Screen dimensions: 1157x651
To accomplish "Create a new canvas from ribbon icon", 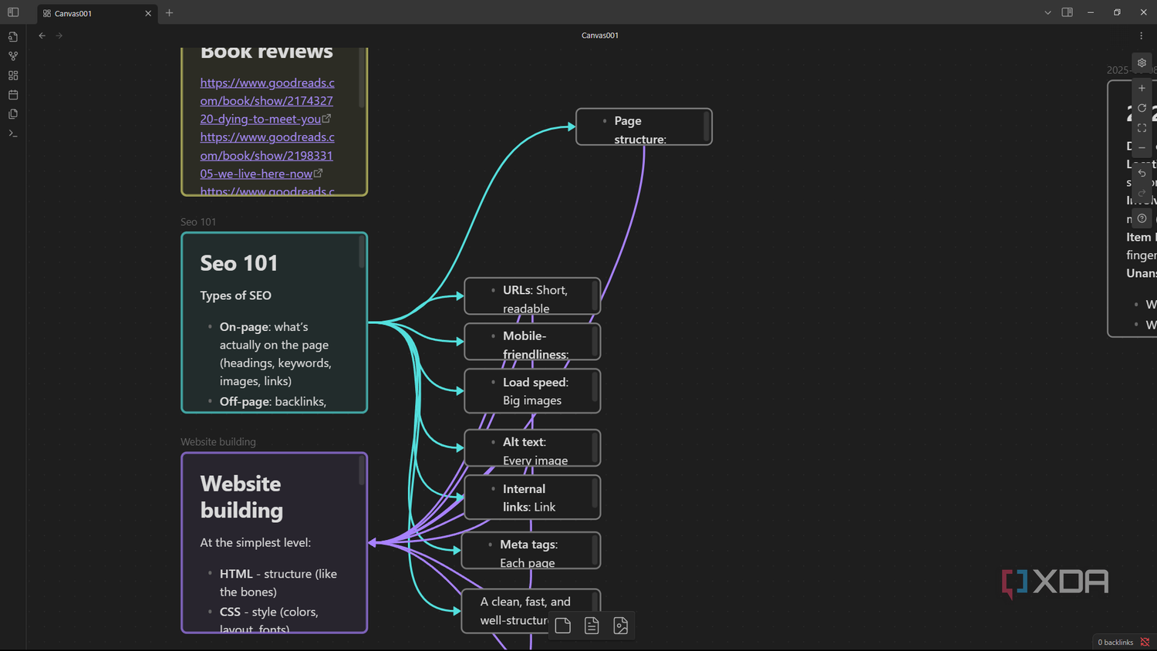I will (x=13, y=76).
